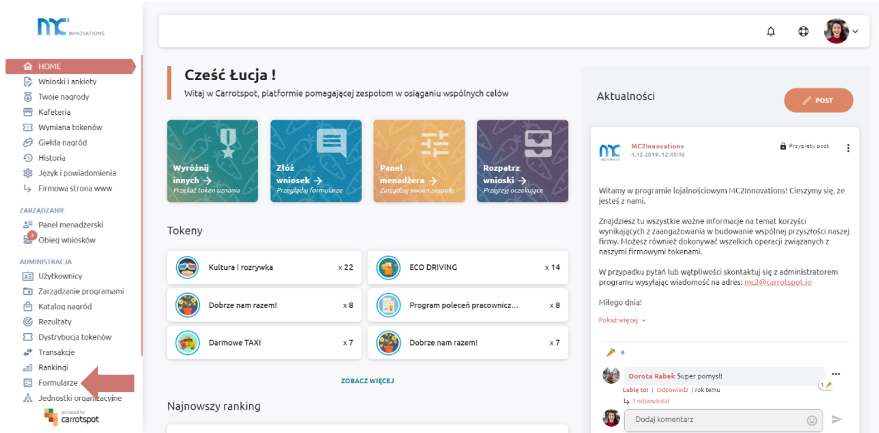Expand the user profile dropdown arrow
The height and width of the screenshot is (433, 879).
tap(855, 31)
